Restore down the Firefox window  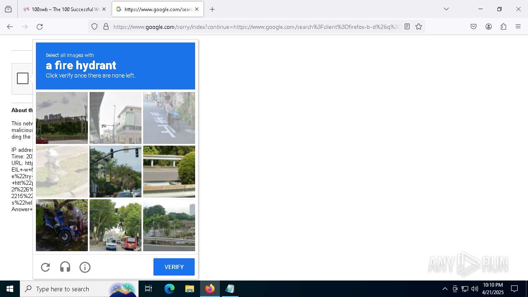pyautogui.click(x=500, y=9)
